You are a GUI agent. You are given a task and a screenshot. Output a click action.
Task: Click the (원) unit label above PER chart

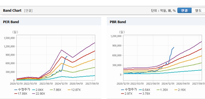point(15,32)
